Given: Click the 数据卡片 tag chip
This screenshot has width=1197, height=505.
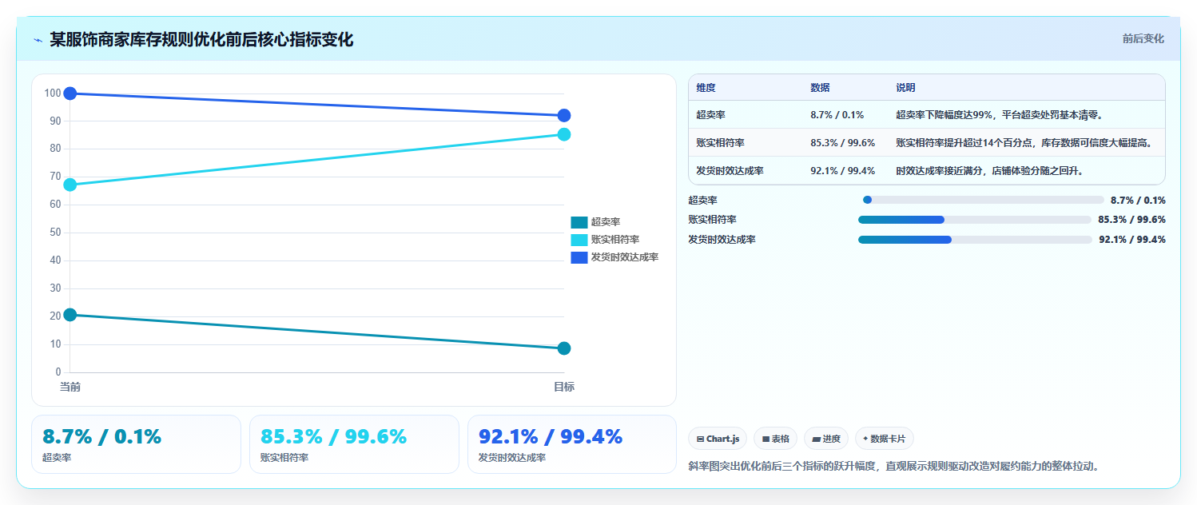Looking at the screenshot, I should click(885, 439).
